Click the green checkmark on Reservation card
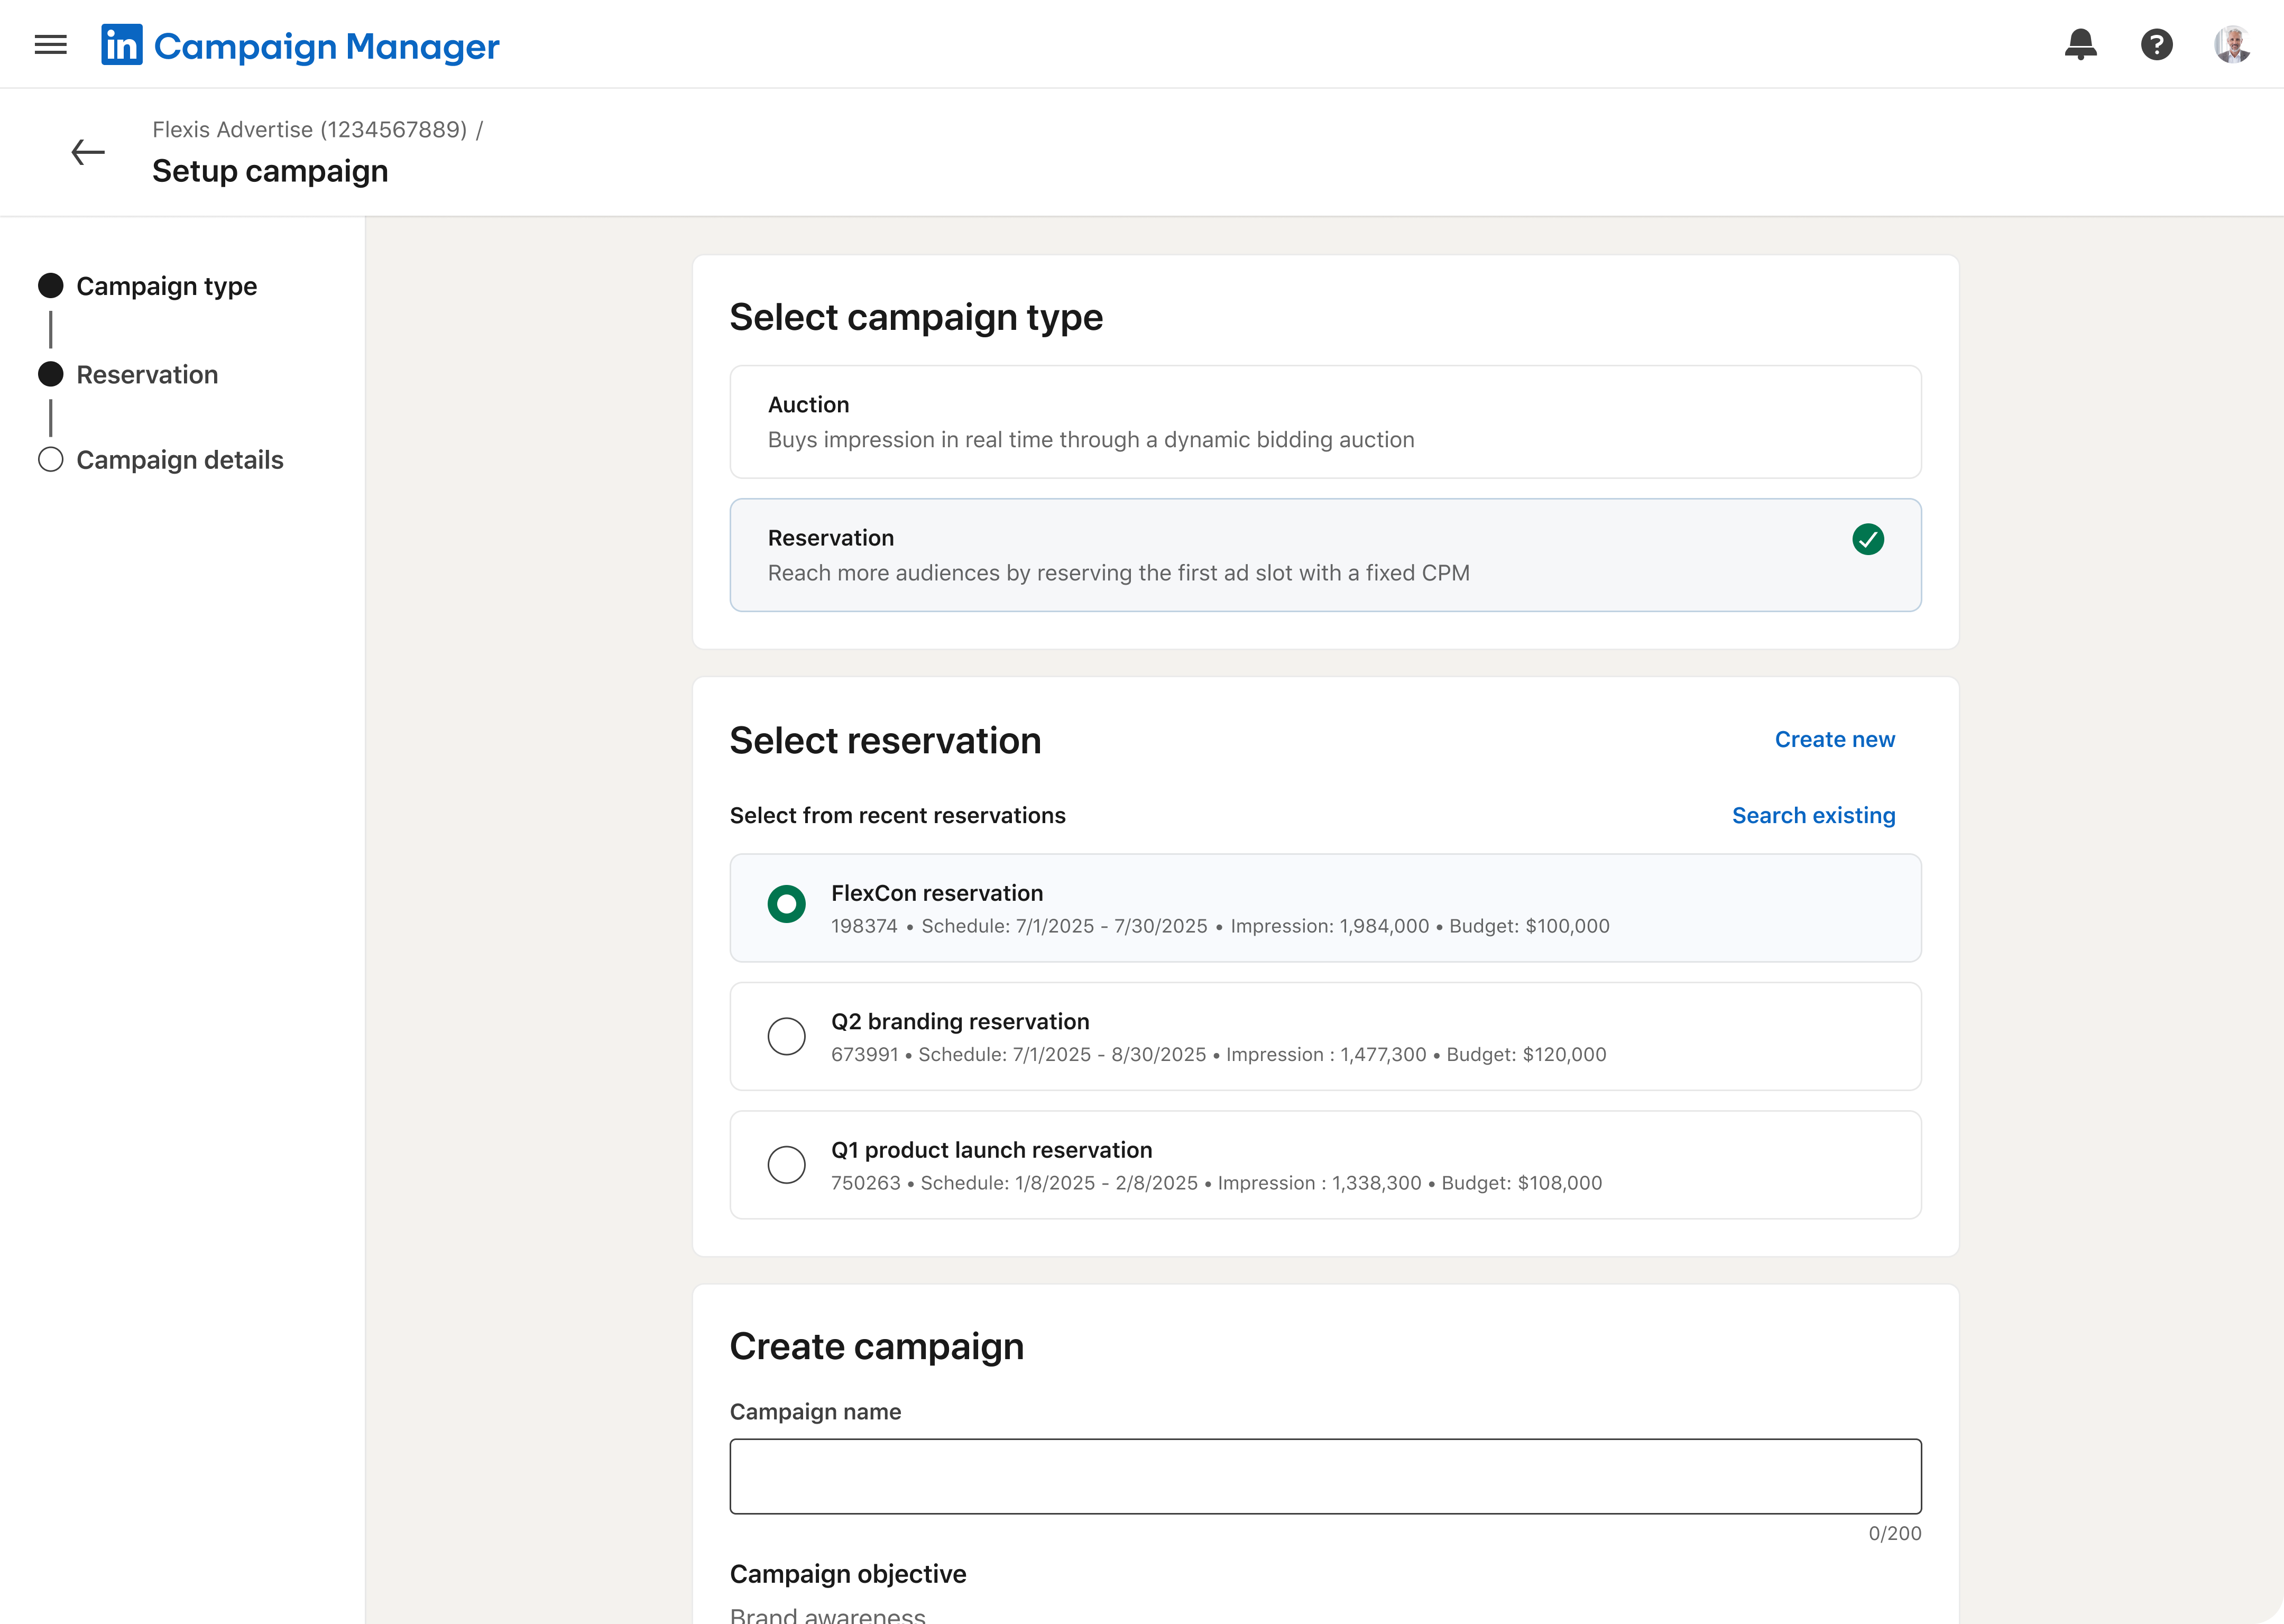The image size is (2284, 1624). (1867, 539)
